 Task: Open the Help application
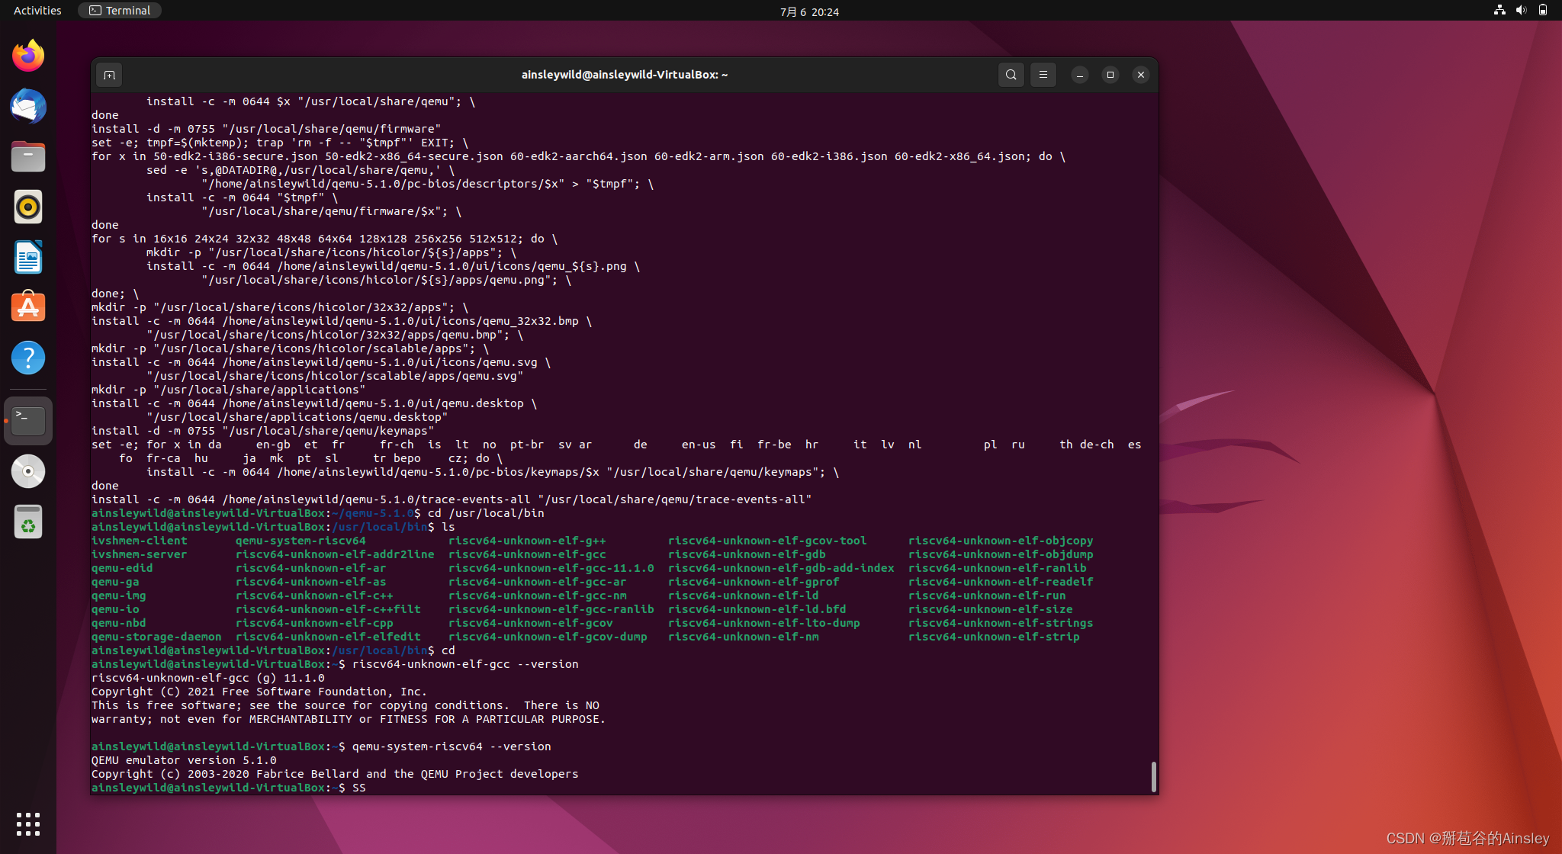(x=28, y=358)
